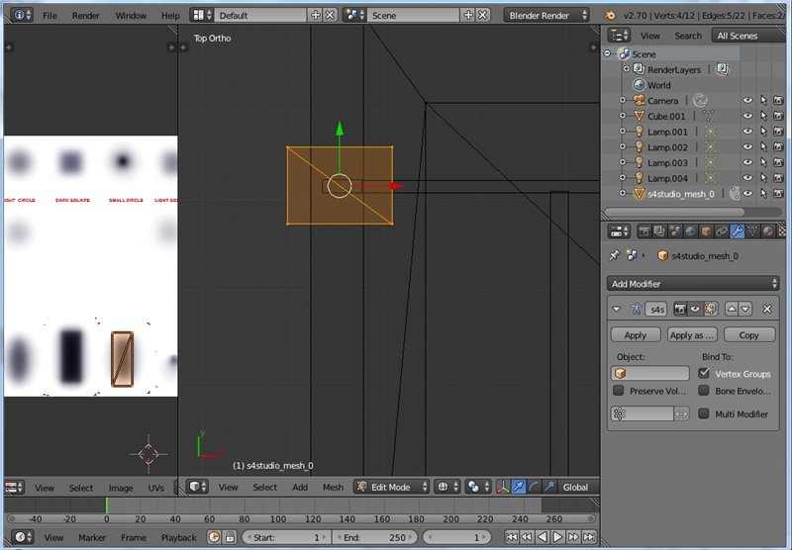Image resolution: width=792 pixels, height=550 pixels.
Task: Remove the s4s modifier with the X
Action: 767,310
